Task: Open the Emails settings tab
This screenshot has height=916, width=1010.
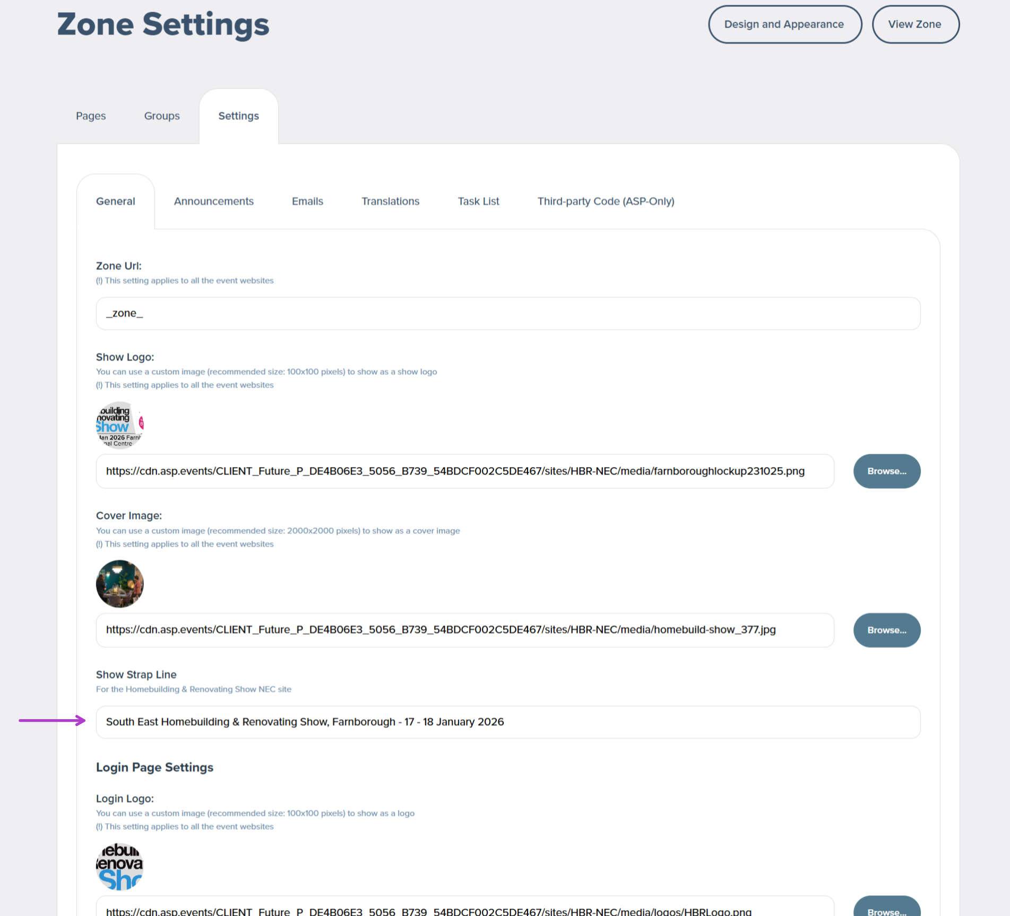Action: 307,201
